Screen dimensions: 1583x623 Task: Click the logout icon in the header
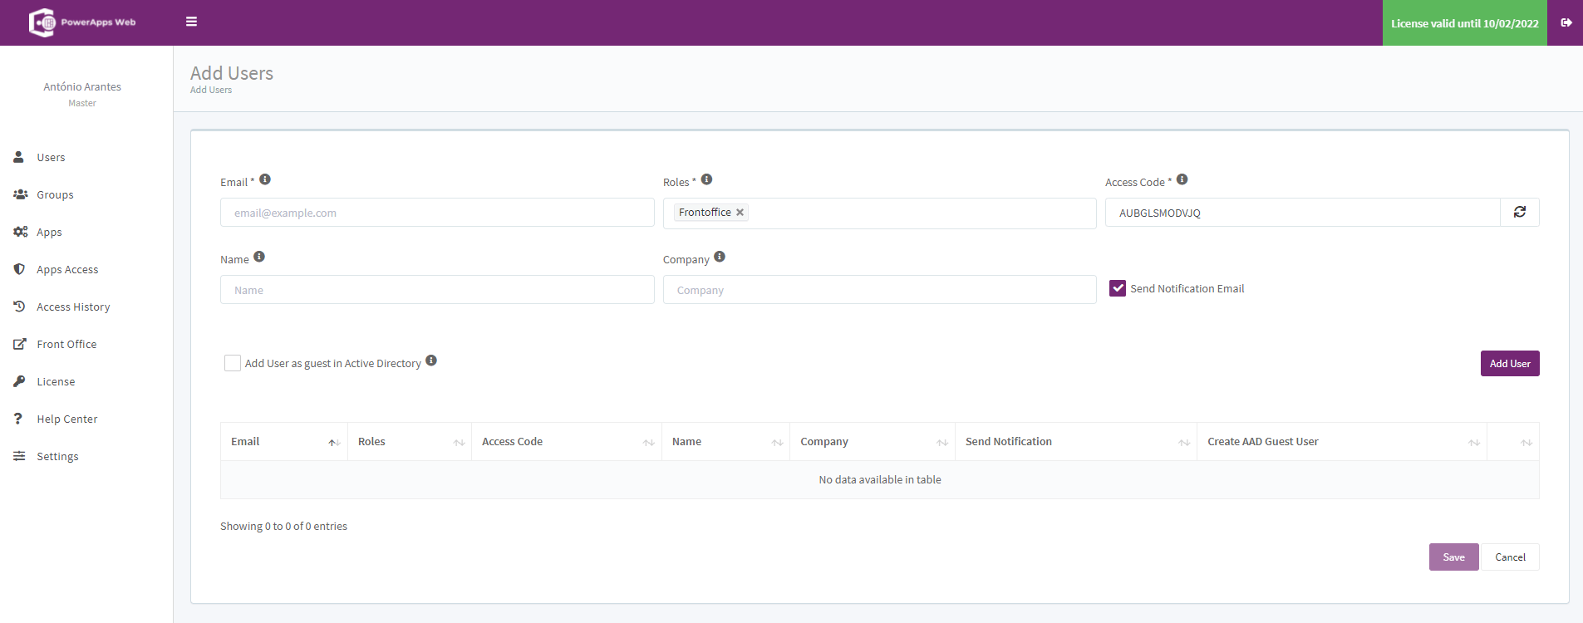pos(1566,22)
